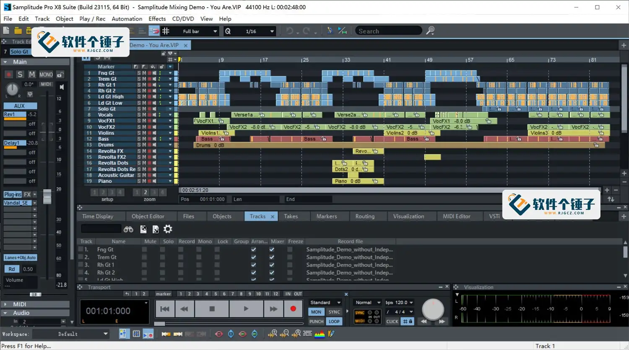Screen dimensions: 629x350
Task: Click the magnifier icon beside the Search box
Action: 430,31
